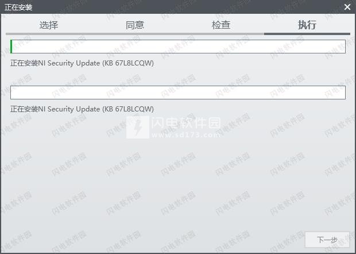Click KB 67L8LCQW in the lower status line
This screenshot has width=356, height=254.
point(129,109)
